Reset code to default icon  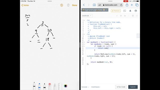click(x=125, y=16)
